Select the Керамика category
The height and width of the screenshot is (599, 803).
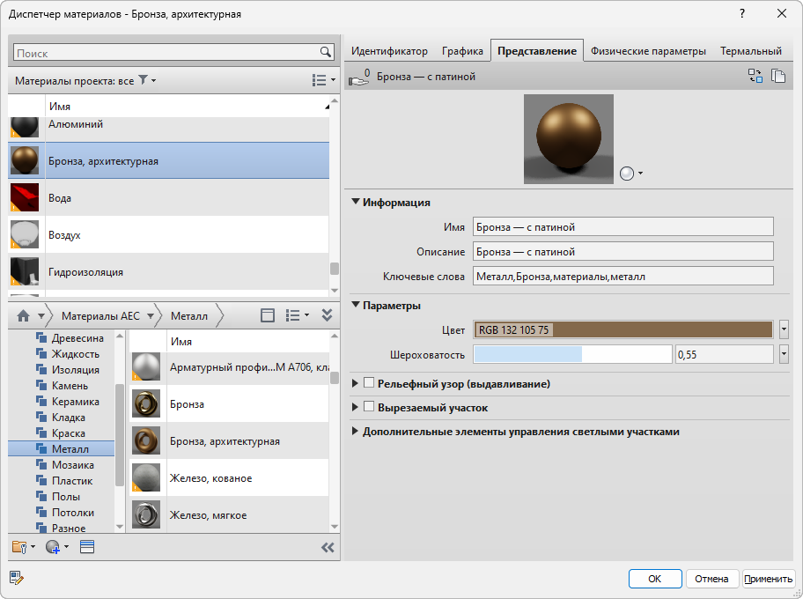coord(68,401)
